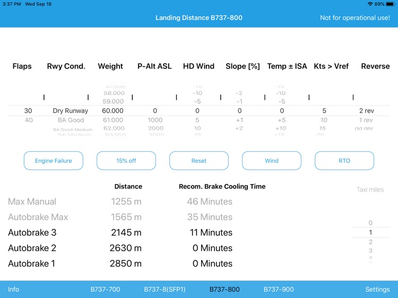Select weight 59.000 in picker
Image resolution: width=398 pixels, height=298 pixels.
pos(113,101)
